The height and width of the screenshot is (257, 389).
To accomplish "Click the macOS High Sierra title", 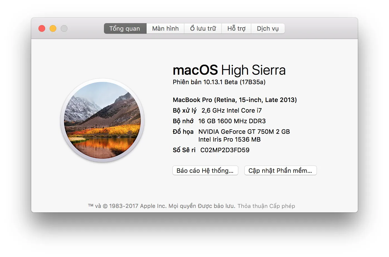I will [x=229, y=70].
